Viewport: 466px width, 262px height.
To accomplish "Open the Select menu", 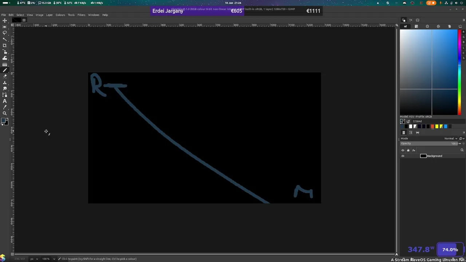I will (20, 15).
